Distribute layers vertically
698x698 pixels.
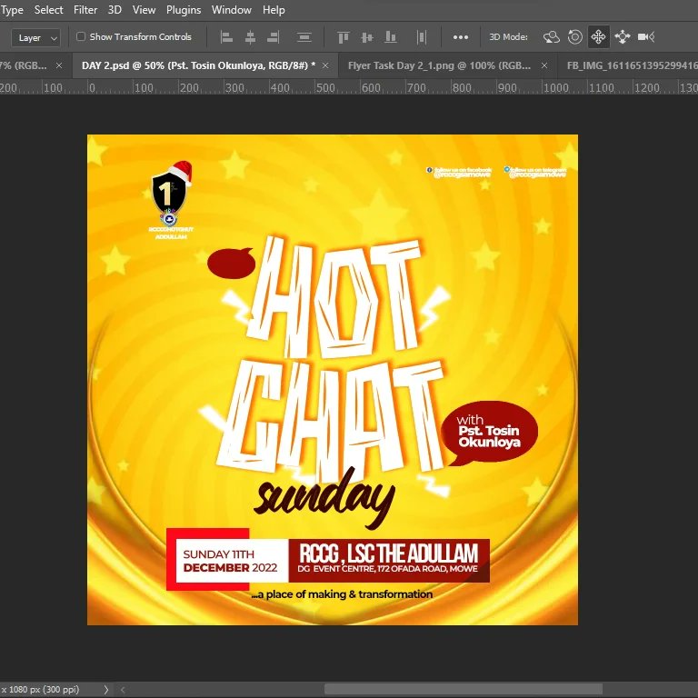(x=304, y=37)
